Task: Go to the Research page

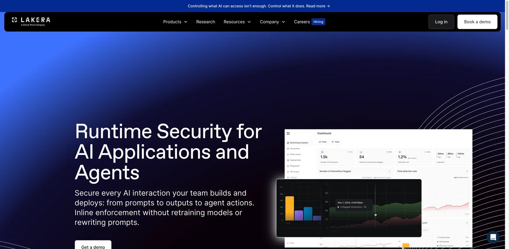Action: click(x=206, y=22)
